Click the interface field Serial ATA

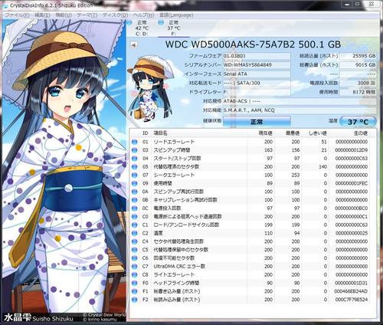pyautogui.click(x=257, y=74)
